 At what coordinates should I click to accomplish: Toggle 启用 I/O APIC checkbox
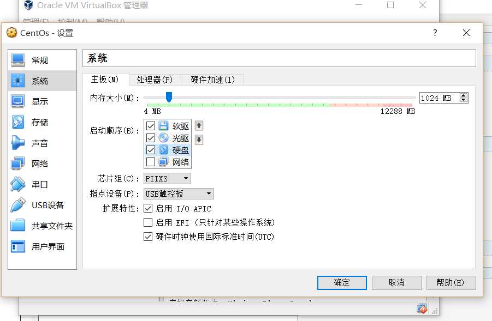click(x=148, y=208)
